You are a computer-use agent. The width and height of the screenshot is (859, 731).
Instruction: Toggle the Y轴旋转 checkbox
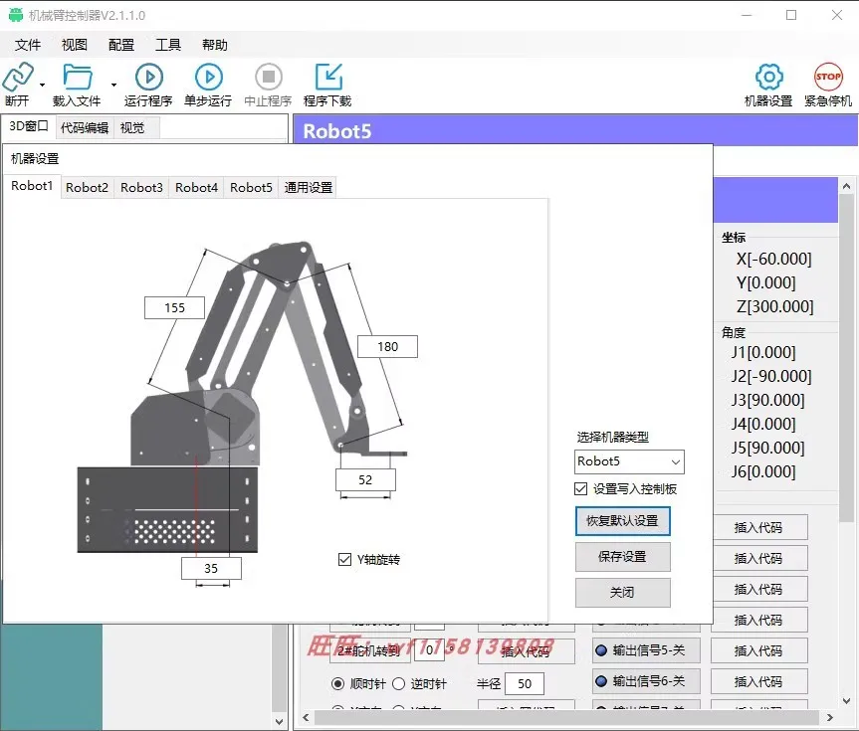pos(344,560)
